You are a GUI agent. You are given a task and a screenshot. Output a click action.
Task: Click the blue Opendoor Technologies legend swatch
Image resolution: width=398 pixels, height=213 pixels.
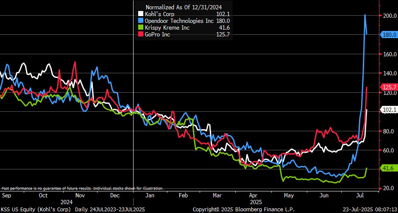coord(140,21)
